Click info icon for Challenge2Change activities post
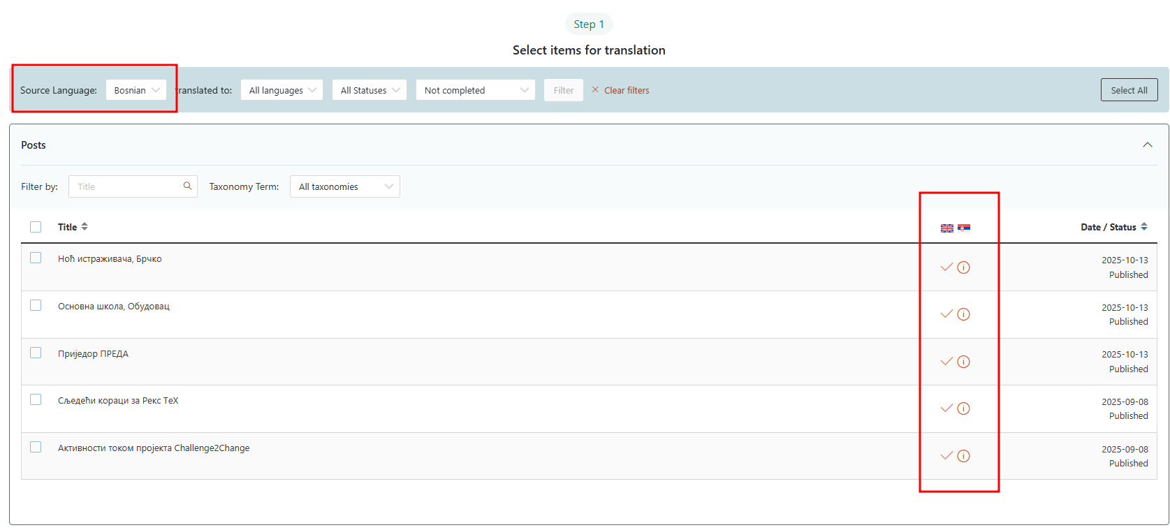1170x530 pixels. point(963,456)
